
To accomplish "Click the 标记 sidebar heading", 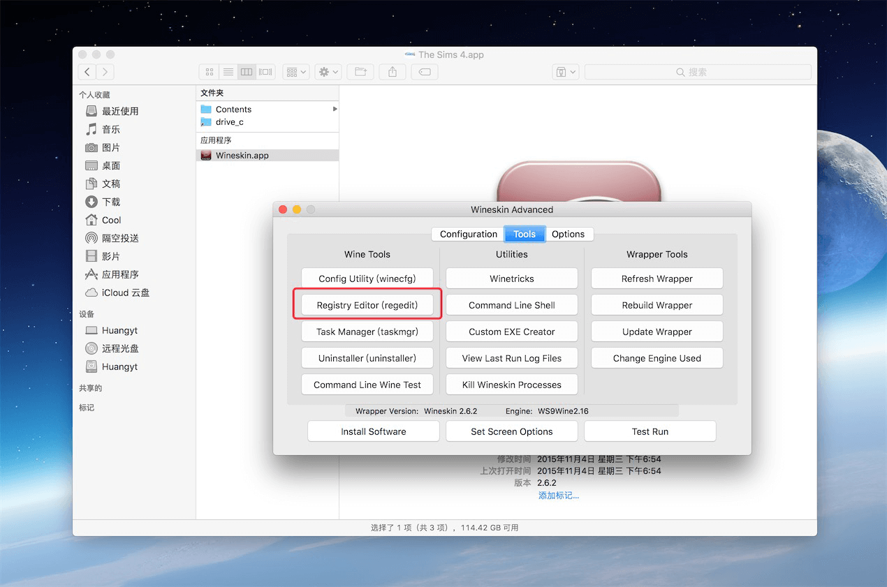I will (x=87, y=408).
